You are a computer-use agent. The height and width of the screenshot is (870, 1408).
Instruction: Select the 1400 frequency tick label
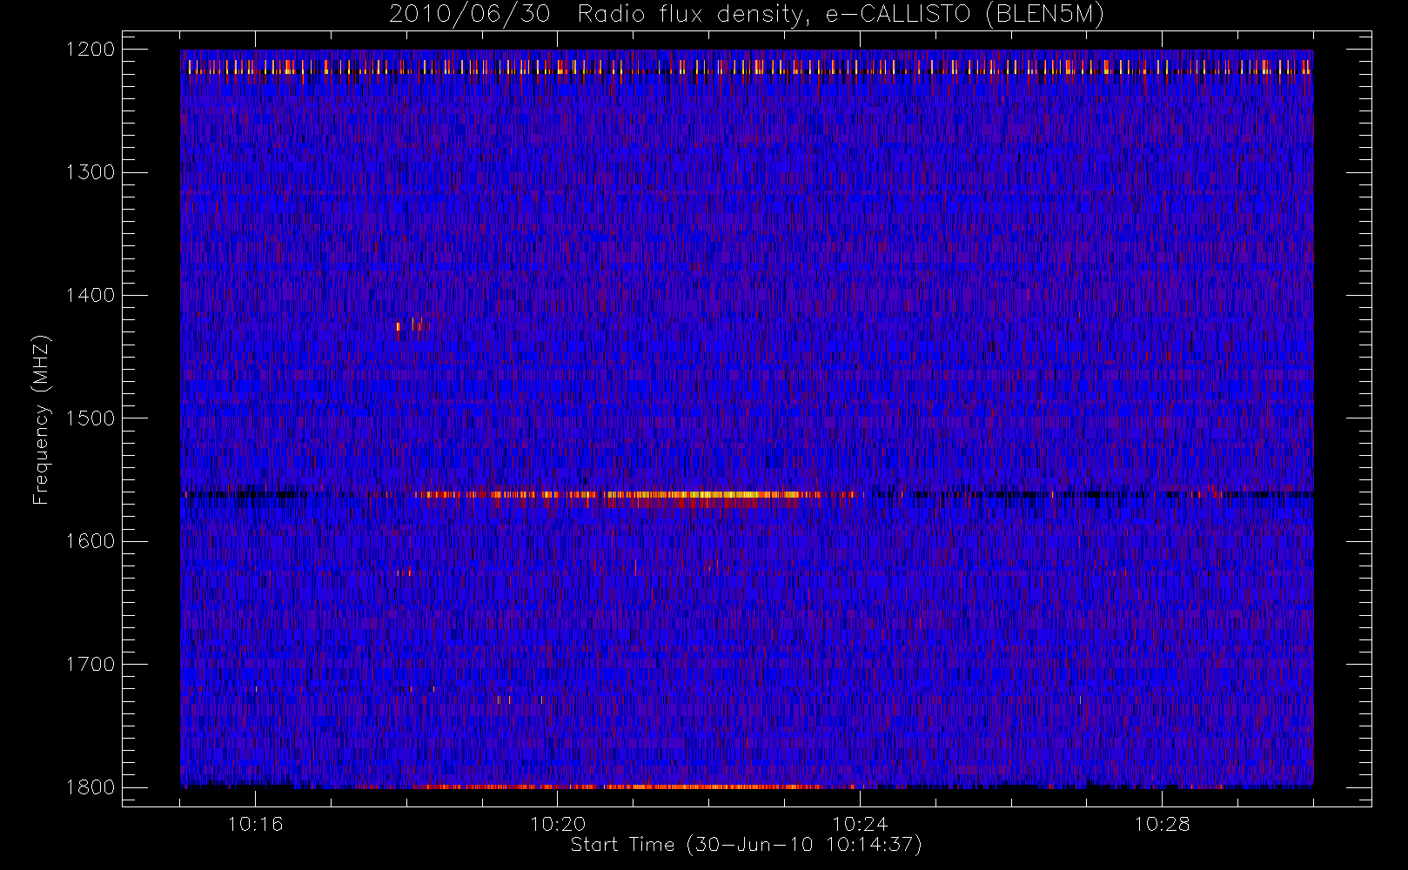91,296
